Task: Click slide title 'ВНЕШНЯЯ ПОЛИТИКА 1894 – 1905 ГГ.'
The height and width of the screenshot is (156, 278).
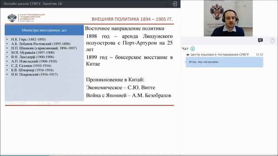Action: tap(132, 19)
